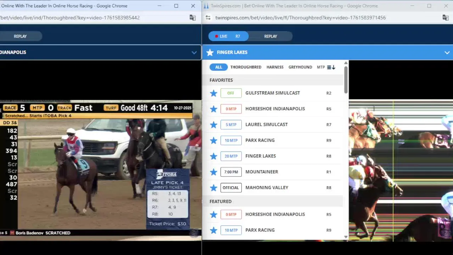Viewport: 453px width, 255px height.
Task: Toggle favorite star for Horseshoe Indianapolis in Favorites
Action: pyautogui.click(x=213, y=109)
